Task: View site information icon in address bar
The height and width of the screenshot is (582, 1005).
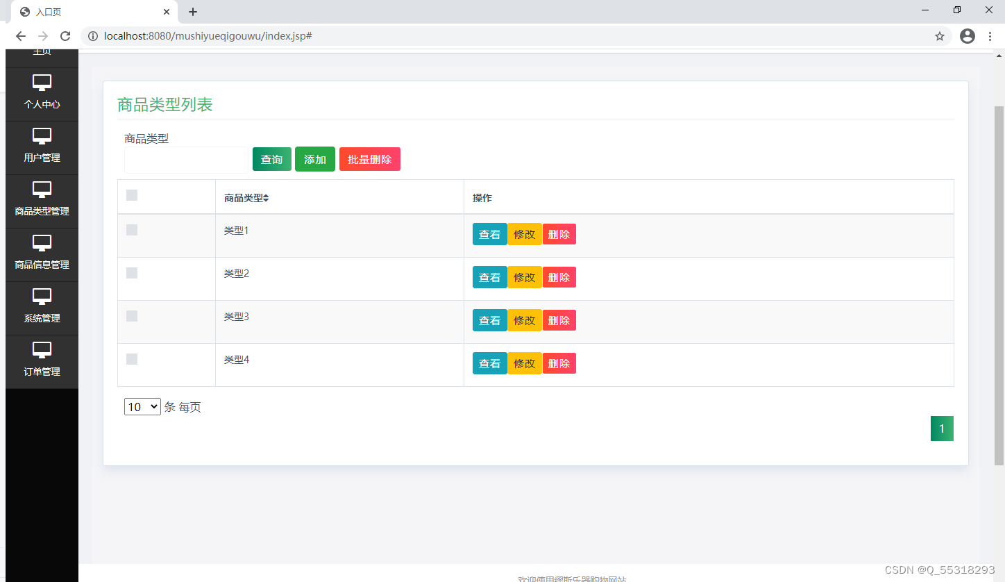Action: (93, 36)
